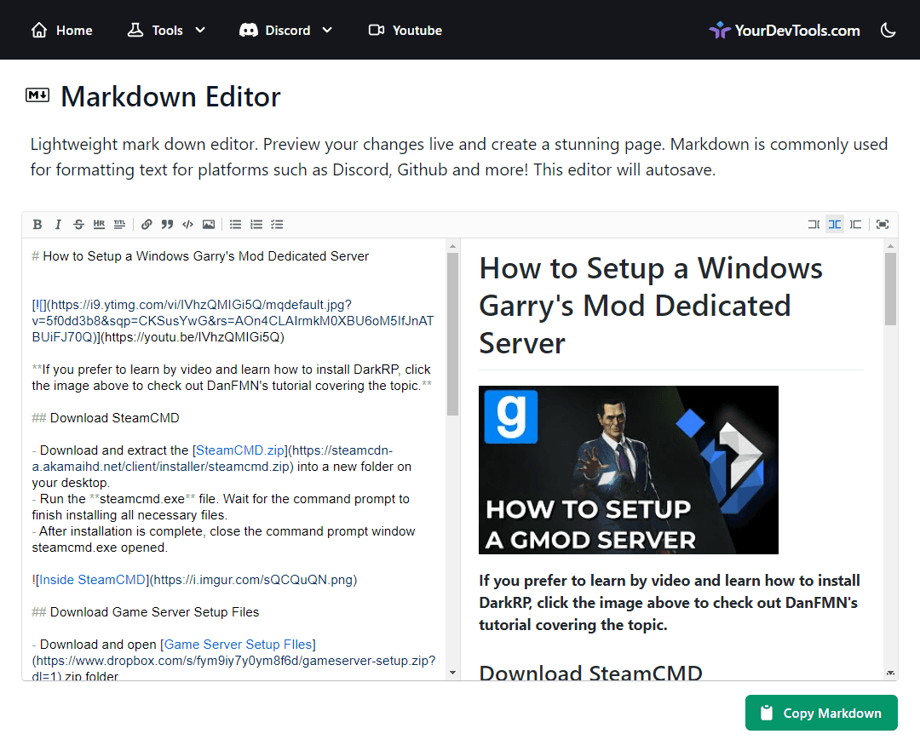
Task: Switch to preview-only view mode
Action: 856,224
